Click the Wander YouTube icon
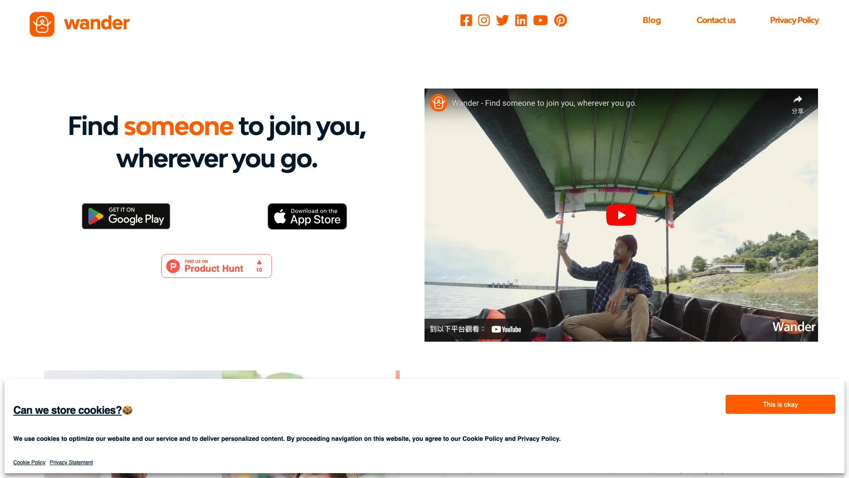The image size is (849, 478). (x=540, y=20)
